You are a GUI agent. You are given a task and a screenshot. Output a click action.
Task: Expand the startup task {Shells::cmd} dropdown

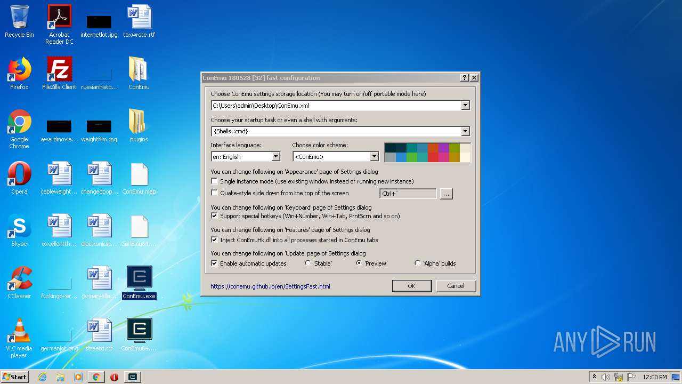[465, 131]
